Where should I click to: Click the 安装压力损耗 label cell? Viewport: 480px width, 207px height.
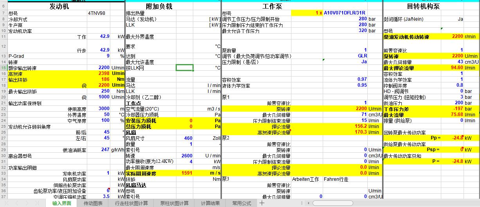[151, 120]
